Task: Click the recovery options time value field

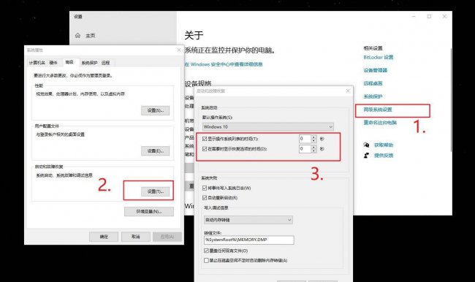Action: tap(305, 149)
